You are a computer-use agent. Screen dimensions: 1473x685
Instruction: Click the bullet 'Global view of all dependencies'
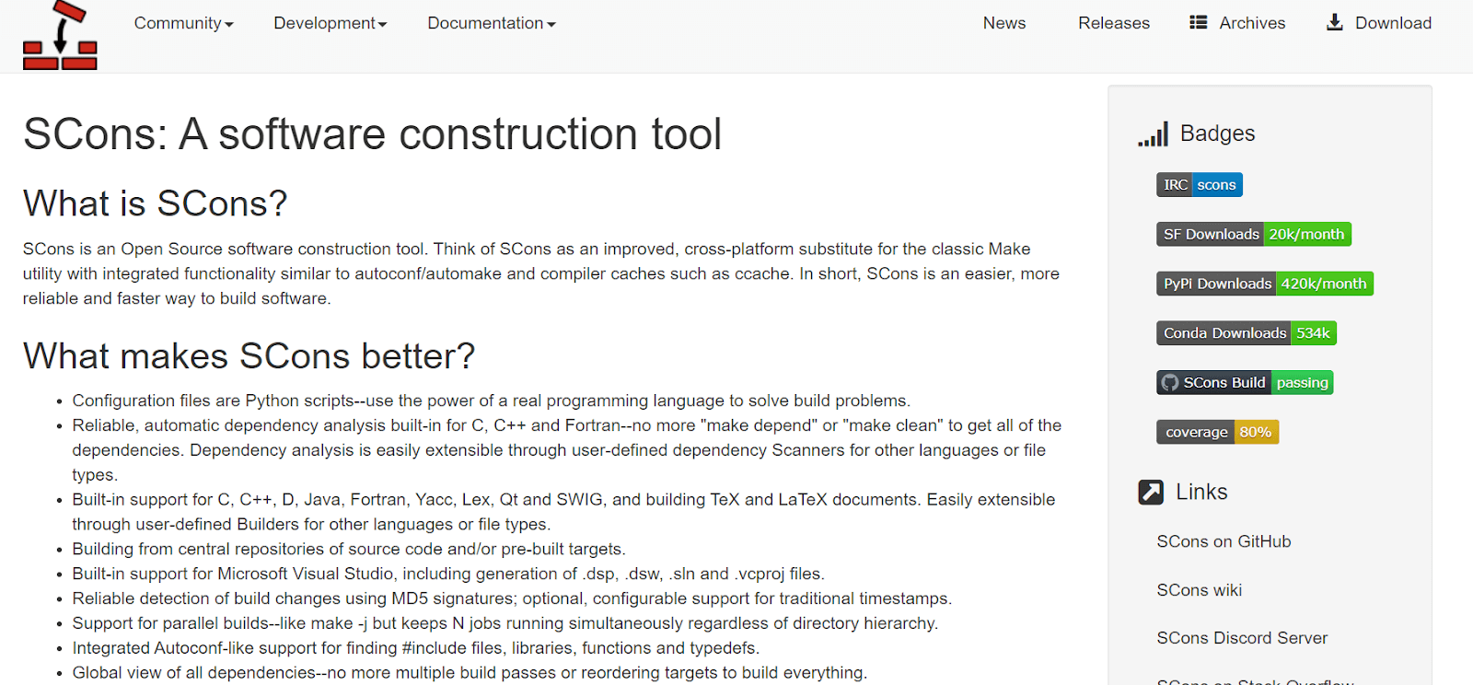[x=470, y=673]
